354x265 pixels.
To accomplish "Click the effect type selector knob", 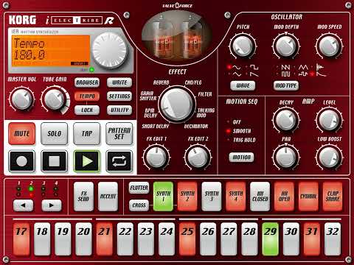I will [x=177, y=105].
